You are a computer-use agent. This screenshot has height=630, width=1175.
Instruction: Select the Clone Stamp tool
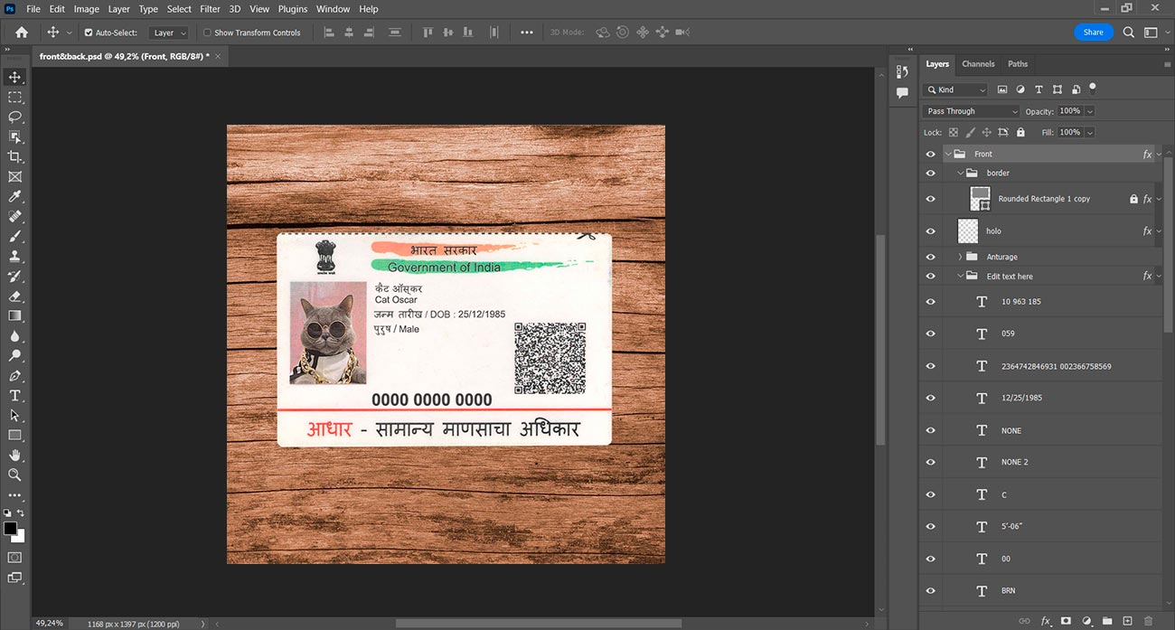point(14,256)
